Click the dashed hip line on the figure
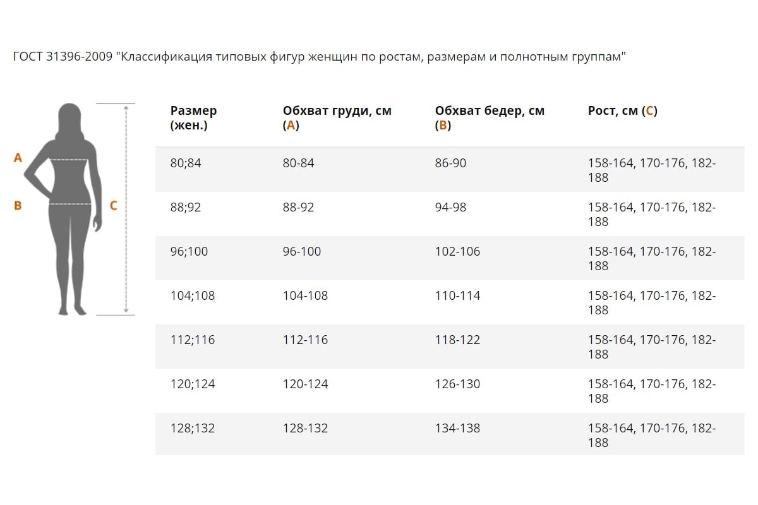Viewport: 758px width, 505px height. coord(69,204)
